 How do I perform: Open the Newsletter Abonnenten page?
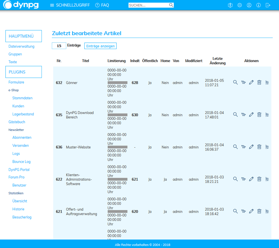(22, 138)
